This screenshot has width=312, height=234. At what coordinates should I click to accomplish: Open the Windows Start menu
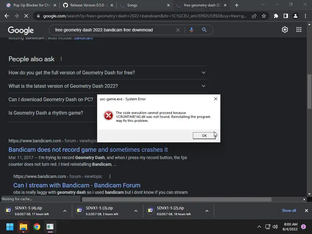click(x=10, y=227)
